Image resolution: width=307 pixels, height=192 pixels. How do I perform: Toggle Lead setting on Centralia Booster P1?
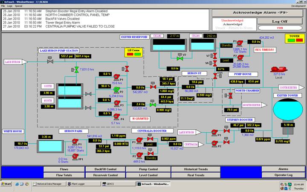(150, 144)
